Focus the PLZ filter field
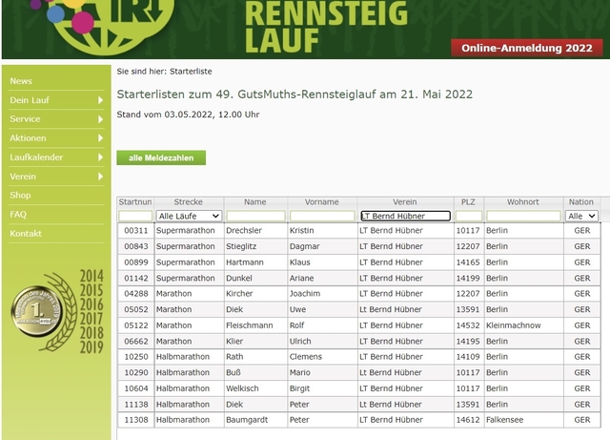The image size is (610, 440). [x=469, y=216]
